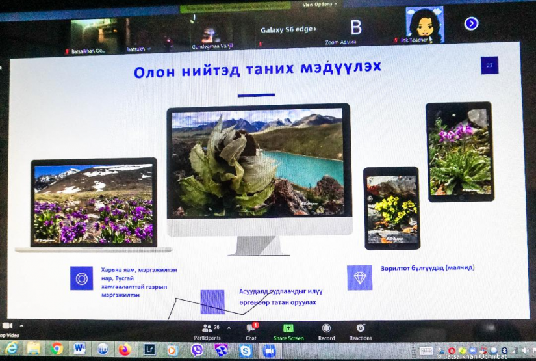Launch Google Chrome from the taskbar
This screenshot has height=361, width=536.
57,349
